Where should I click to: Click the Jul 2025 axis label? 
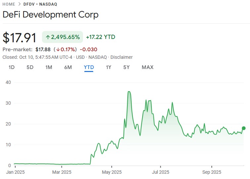(160, 172)
